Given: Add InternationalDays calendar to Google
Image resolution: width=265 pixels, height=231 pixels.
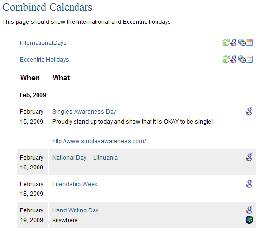Looking at the screenshot, I should [x=233, y=42].
